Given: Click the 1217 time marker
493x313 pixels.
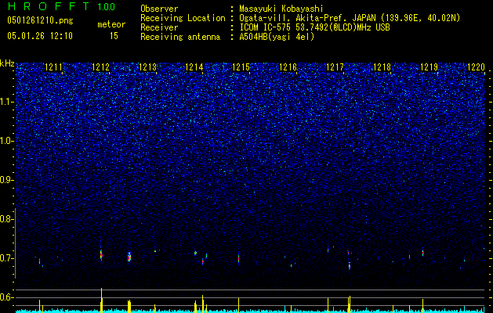Looking at the screenshot, I should click(335, 67).
